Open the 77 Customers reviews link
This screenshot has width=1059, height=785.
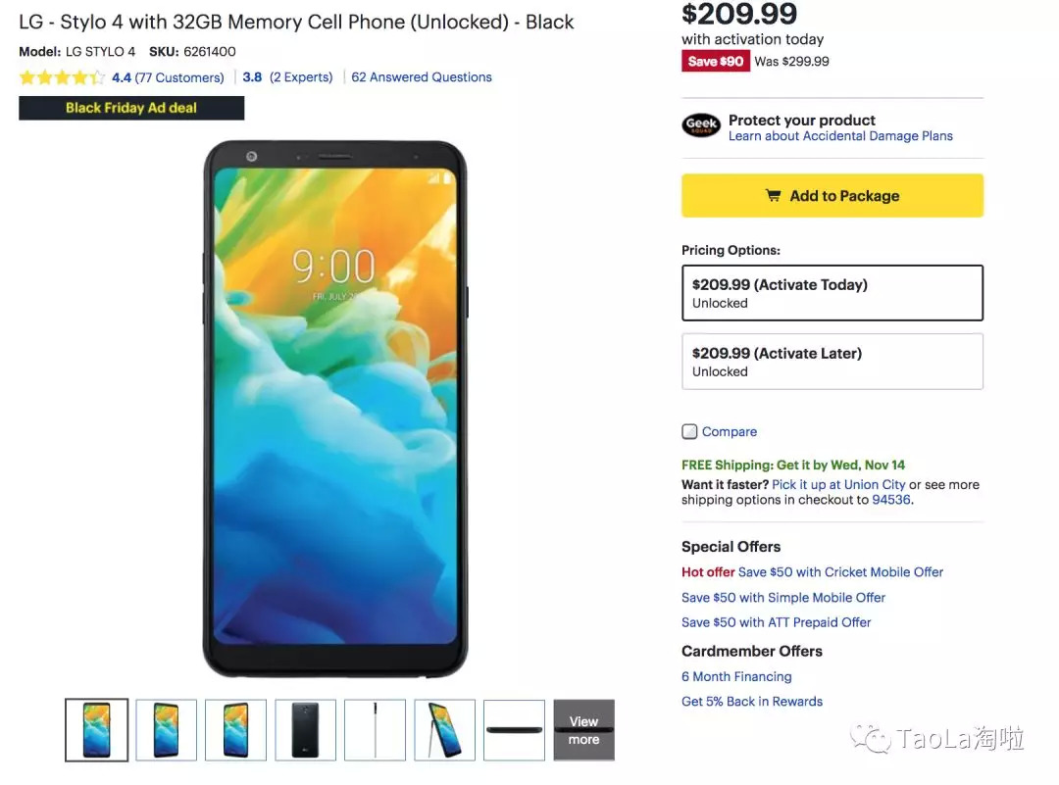point(179,77)
